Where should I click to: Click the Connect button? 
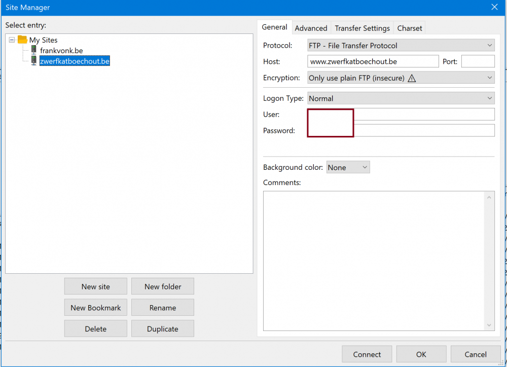[x=367, y=354]
